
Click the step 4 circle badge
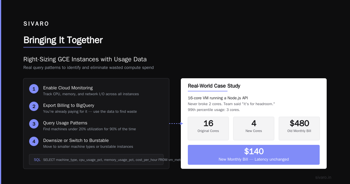point(34,141)
